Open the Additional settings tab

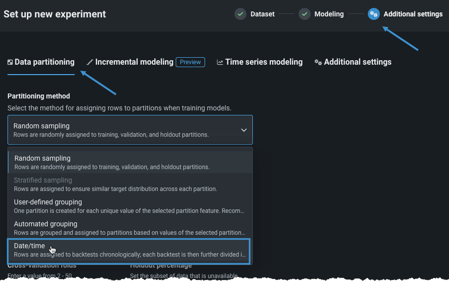pos(357,62)
